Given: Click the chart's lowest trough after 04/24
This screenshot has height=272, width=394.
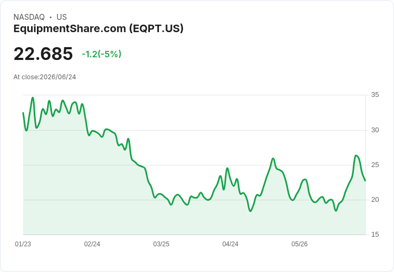Looking at the screenshot, I should 251,211.
